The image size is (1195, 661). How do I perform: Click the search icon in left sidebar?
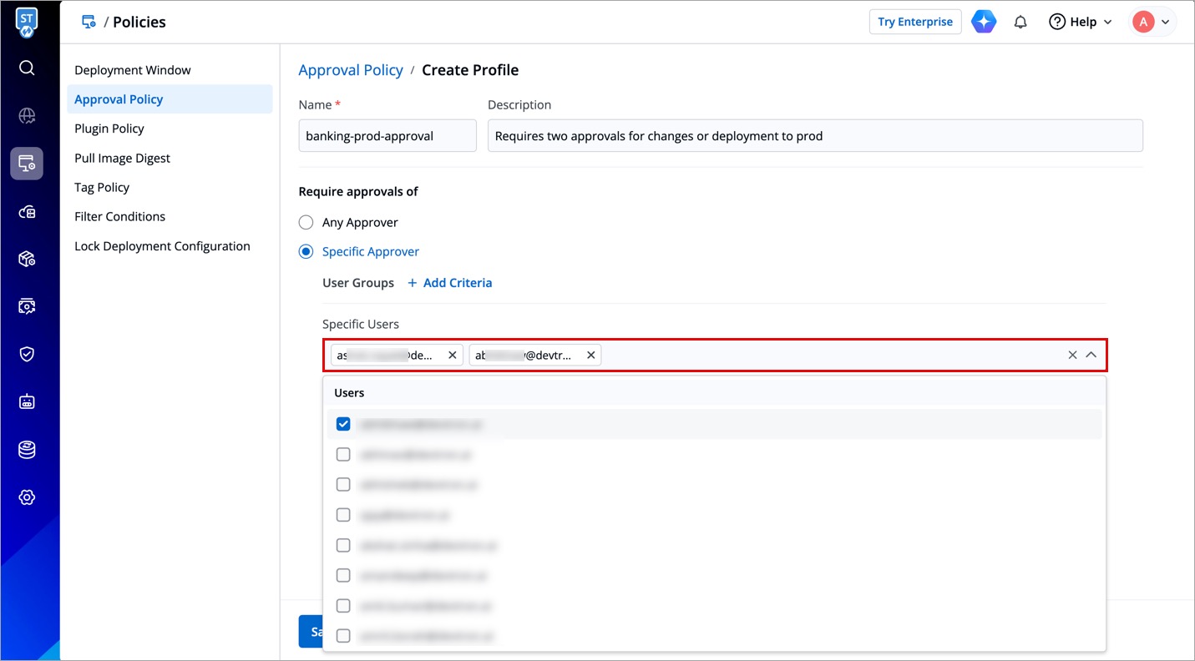pyautogui.click(x=27, y=68)
